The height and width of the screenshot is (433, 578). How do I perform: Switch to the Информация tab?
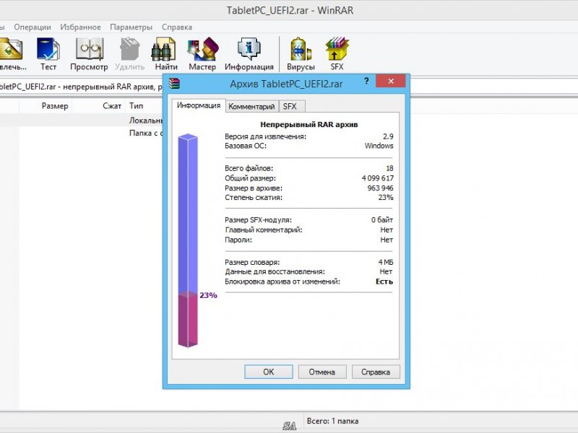[198, 105]
